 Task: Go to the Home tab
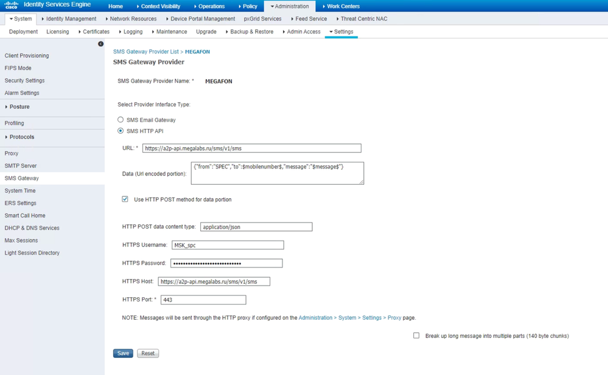point(116,6)
